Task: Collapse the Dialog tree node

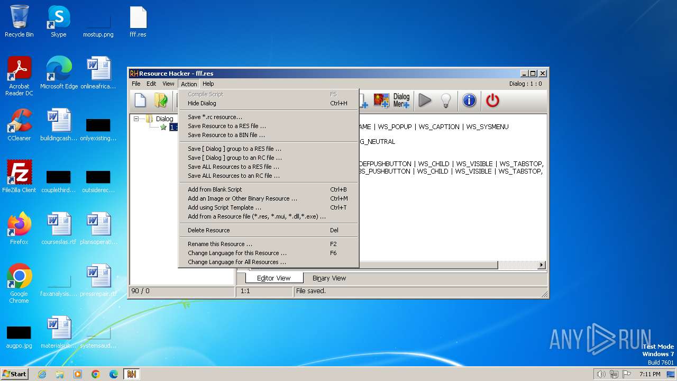Action: click(136, 119)
